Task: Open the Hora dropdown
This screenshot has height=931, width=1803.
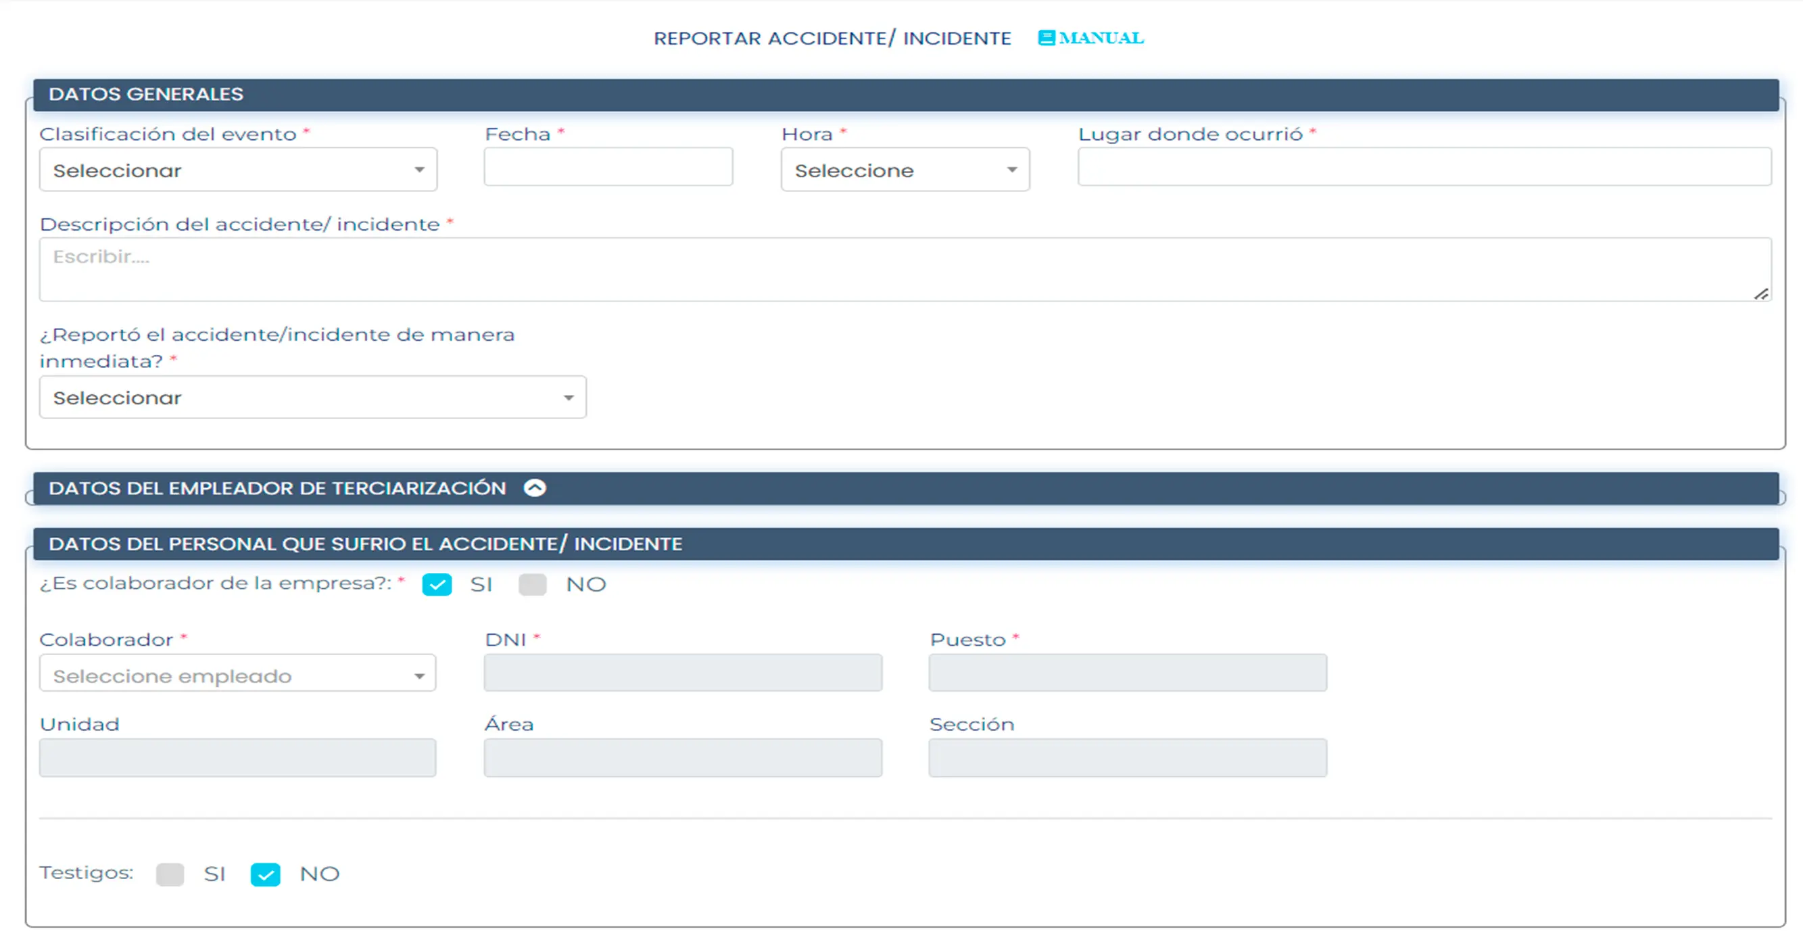Action: [905, 170]
